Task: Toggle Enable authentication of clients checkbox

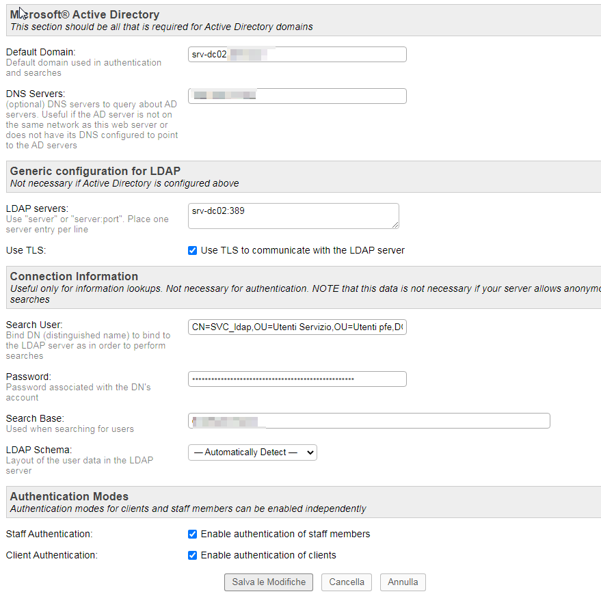Action: (x=192, y=555)
